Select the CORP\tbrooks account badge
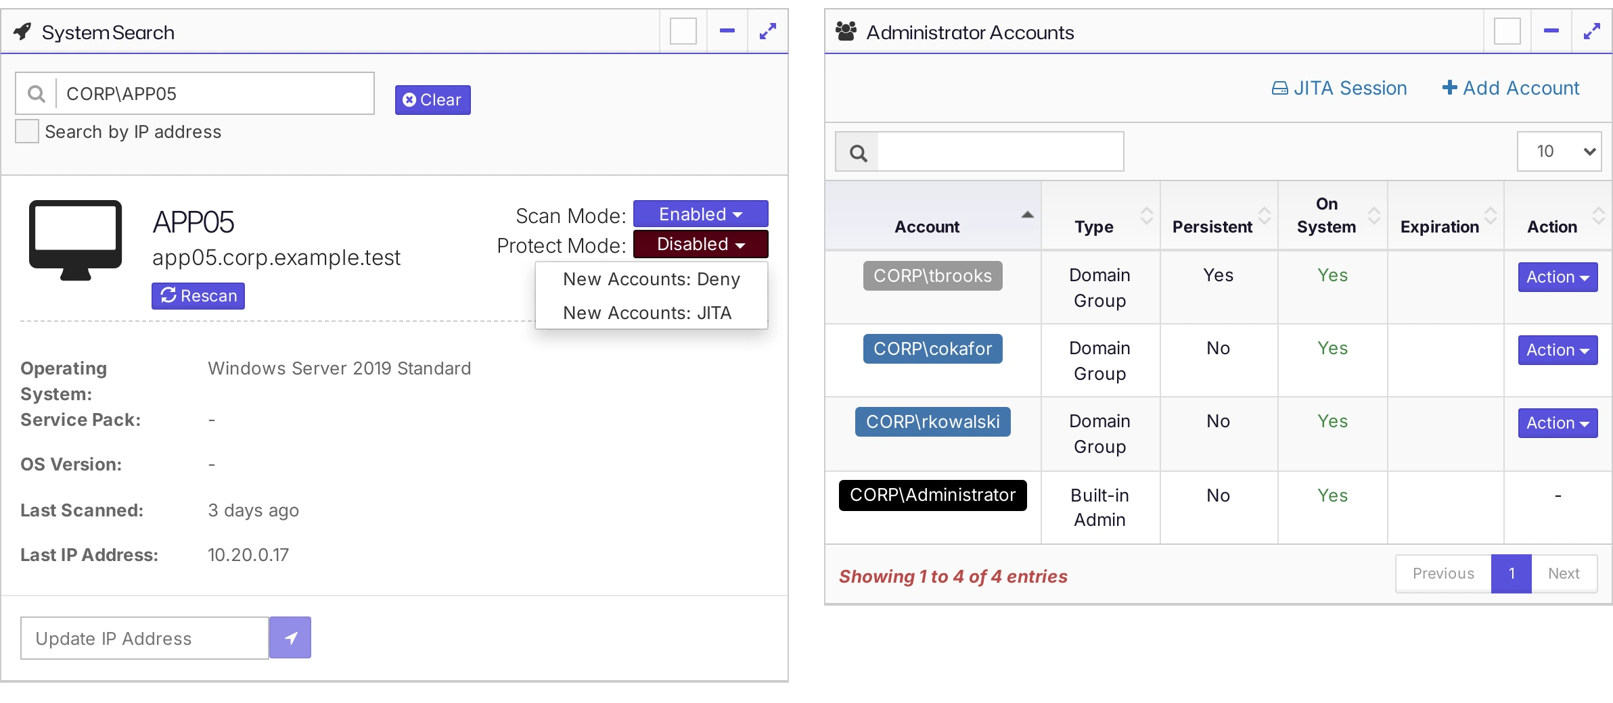Screen dimensions: 1613x703 [x=932, y=276]
